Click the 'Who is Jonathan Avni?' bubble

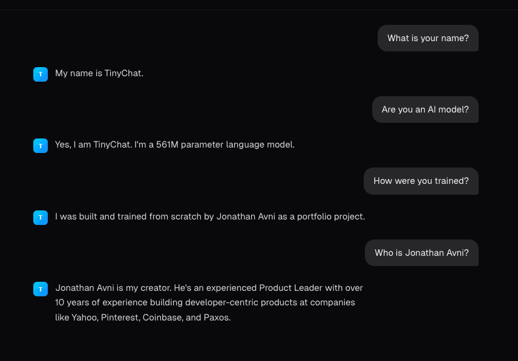pos(421,252)
